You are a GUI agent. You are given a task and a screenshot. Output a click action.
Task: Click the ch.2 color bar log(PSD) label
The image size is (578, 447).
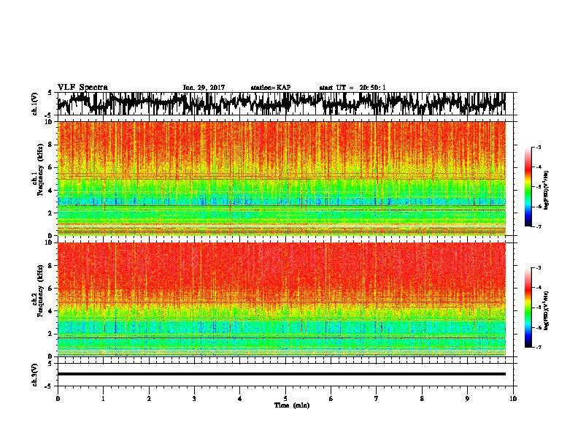(546, 310)
